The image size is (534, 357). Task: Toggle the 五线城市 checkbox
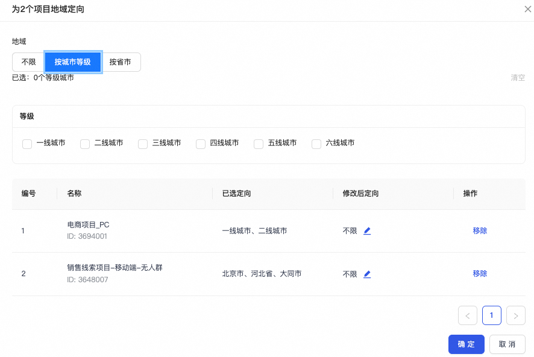point(259,144)
